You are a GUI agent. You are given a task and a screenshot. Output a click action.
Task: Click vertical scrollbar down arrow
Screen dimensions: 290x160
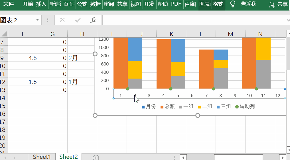[x=288, y=150]
